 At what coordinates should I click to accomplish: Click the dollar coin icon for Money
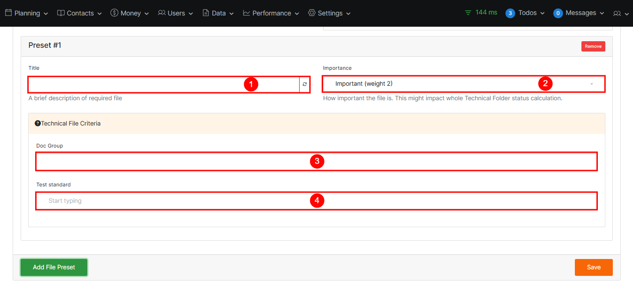click(114, 13)
